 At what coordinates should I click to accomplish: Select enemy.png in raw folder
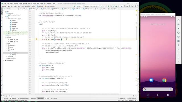(x=15, y=53)
